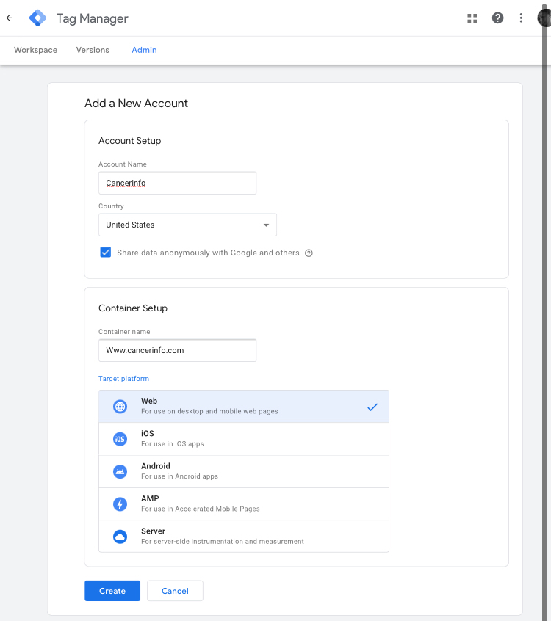Image resolution: width=551 pixels, height=621 pixels.
Task: Open the three-dot more options menu
Action: tap(521, 18)
